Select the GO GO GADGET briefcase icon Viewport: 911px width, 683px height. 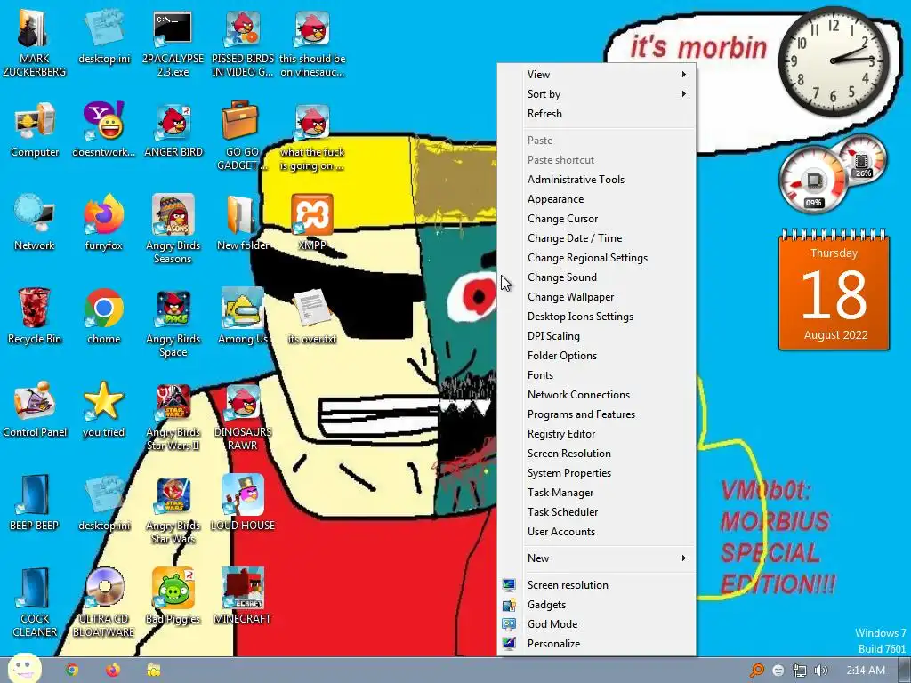coord(240,136)
